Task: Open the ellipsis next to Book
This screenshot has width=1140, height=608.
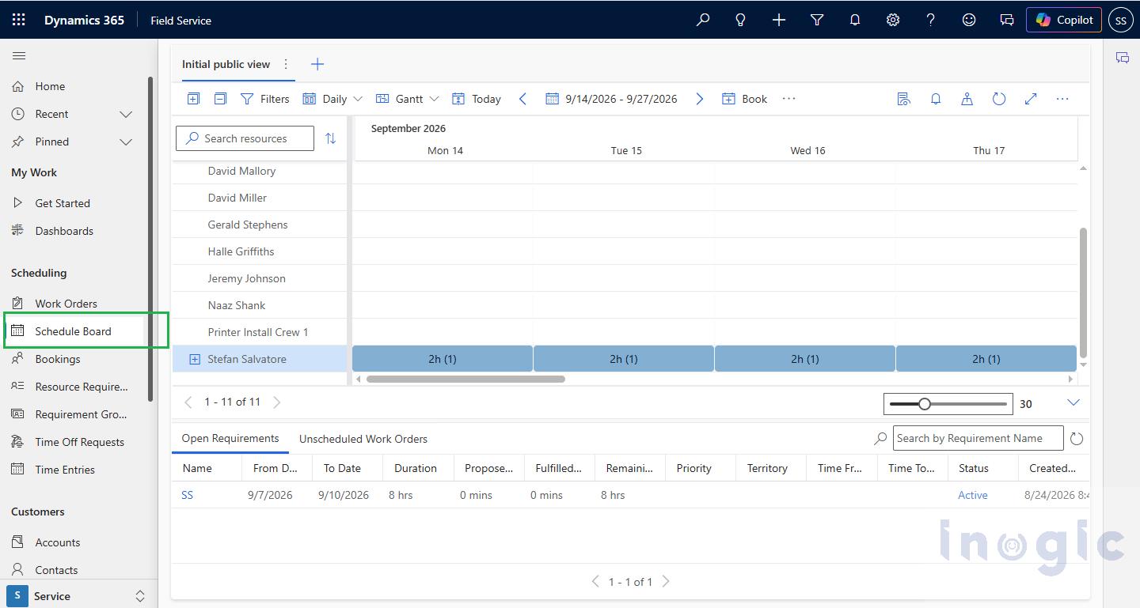Action: click(788, 99)
